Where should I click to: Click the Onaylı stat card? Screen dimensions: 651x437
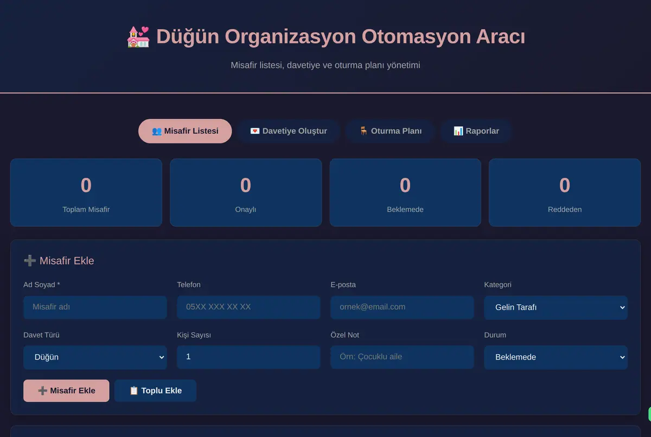pos(246,192)
